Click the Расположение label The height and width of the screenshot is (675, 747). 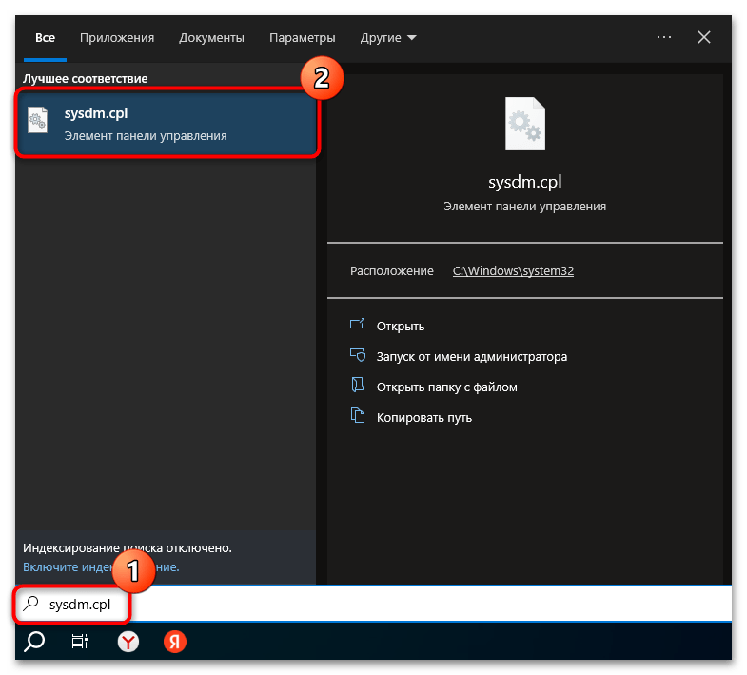pos(392,270)
